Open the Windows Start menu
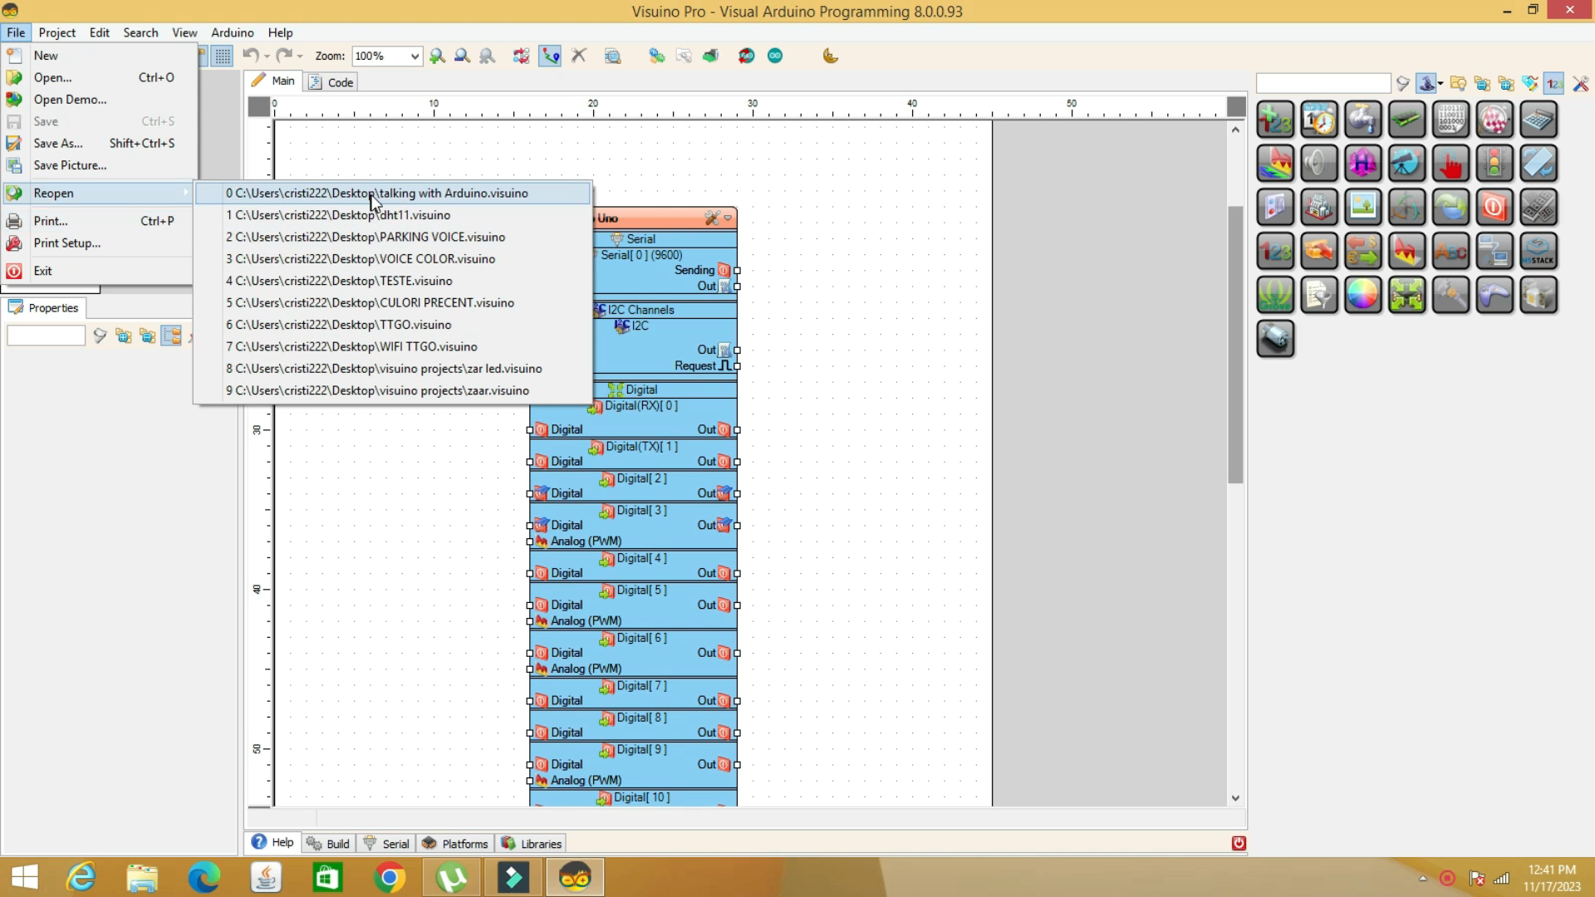Image resolution: width=1595 pixels, height=897 pixels. click(x=24, y=877)
